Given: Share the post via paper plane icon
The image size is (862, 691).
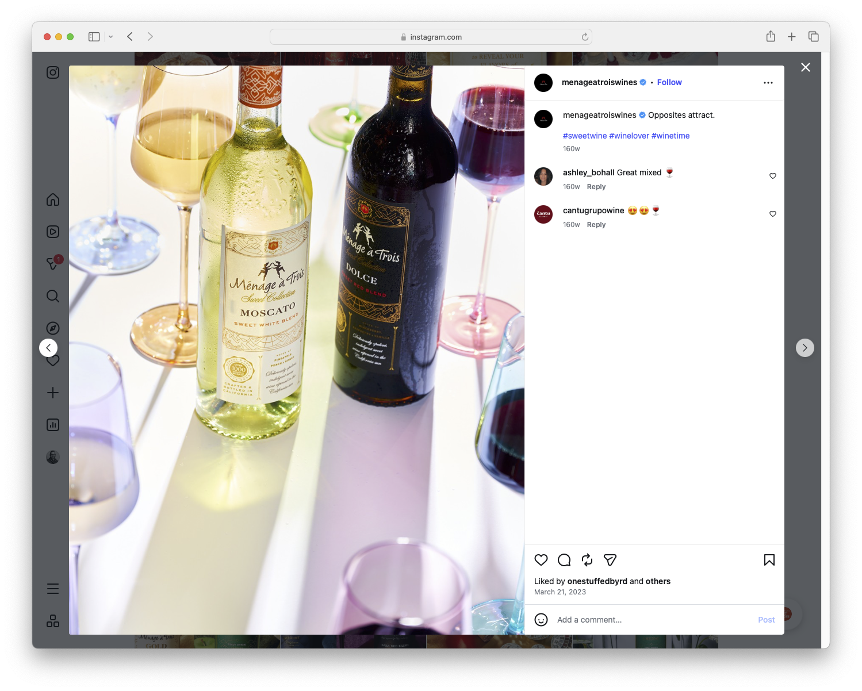Looking at the screenshot, I should pos(610,560).
